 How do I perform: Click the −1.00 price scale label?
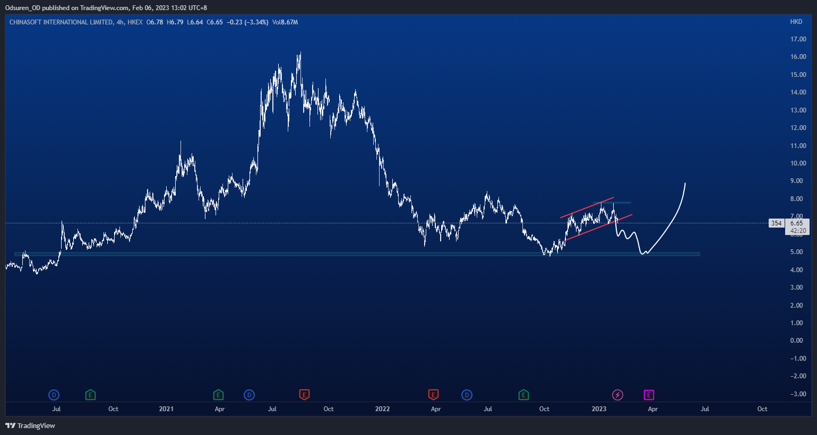point(798,359)
